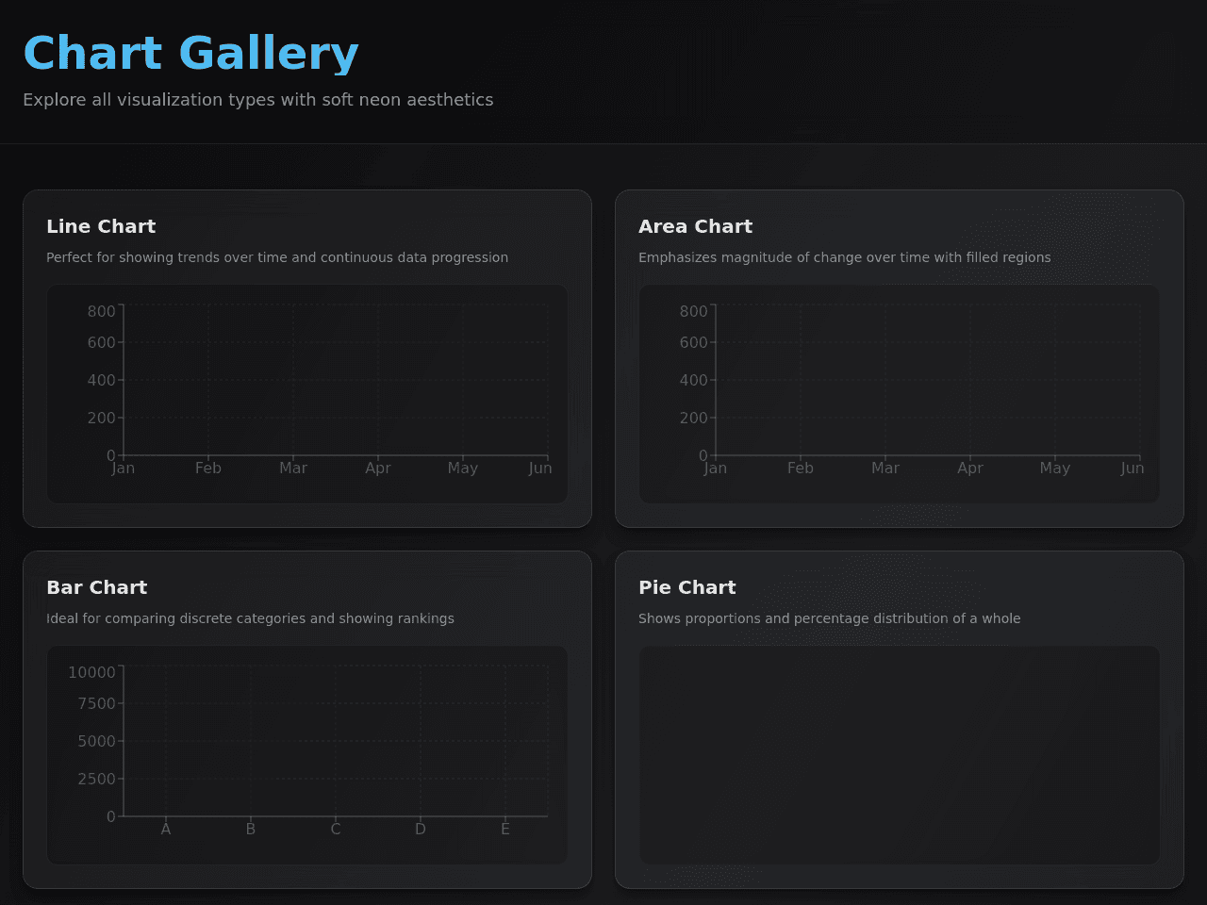1207x905 pixels.
Task: Click the 'Apr' label in Area Chart
Action: click(x=970, y=468)
